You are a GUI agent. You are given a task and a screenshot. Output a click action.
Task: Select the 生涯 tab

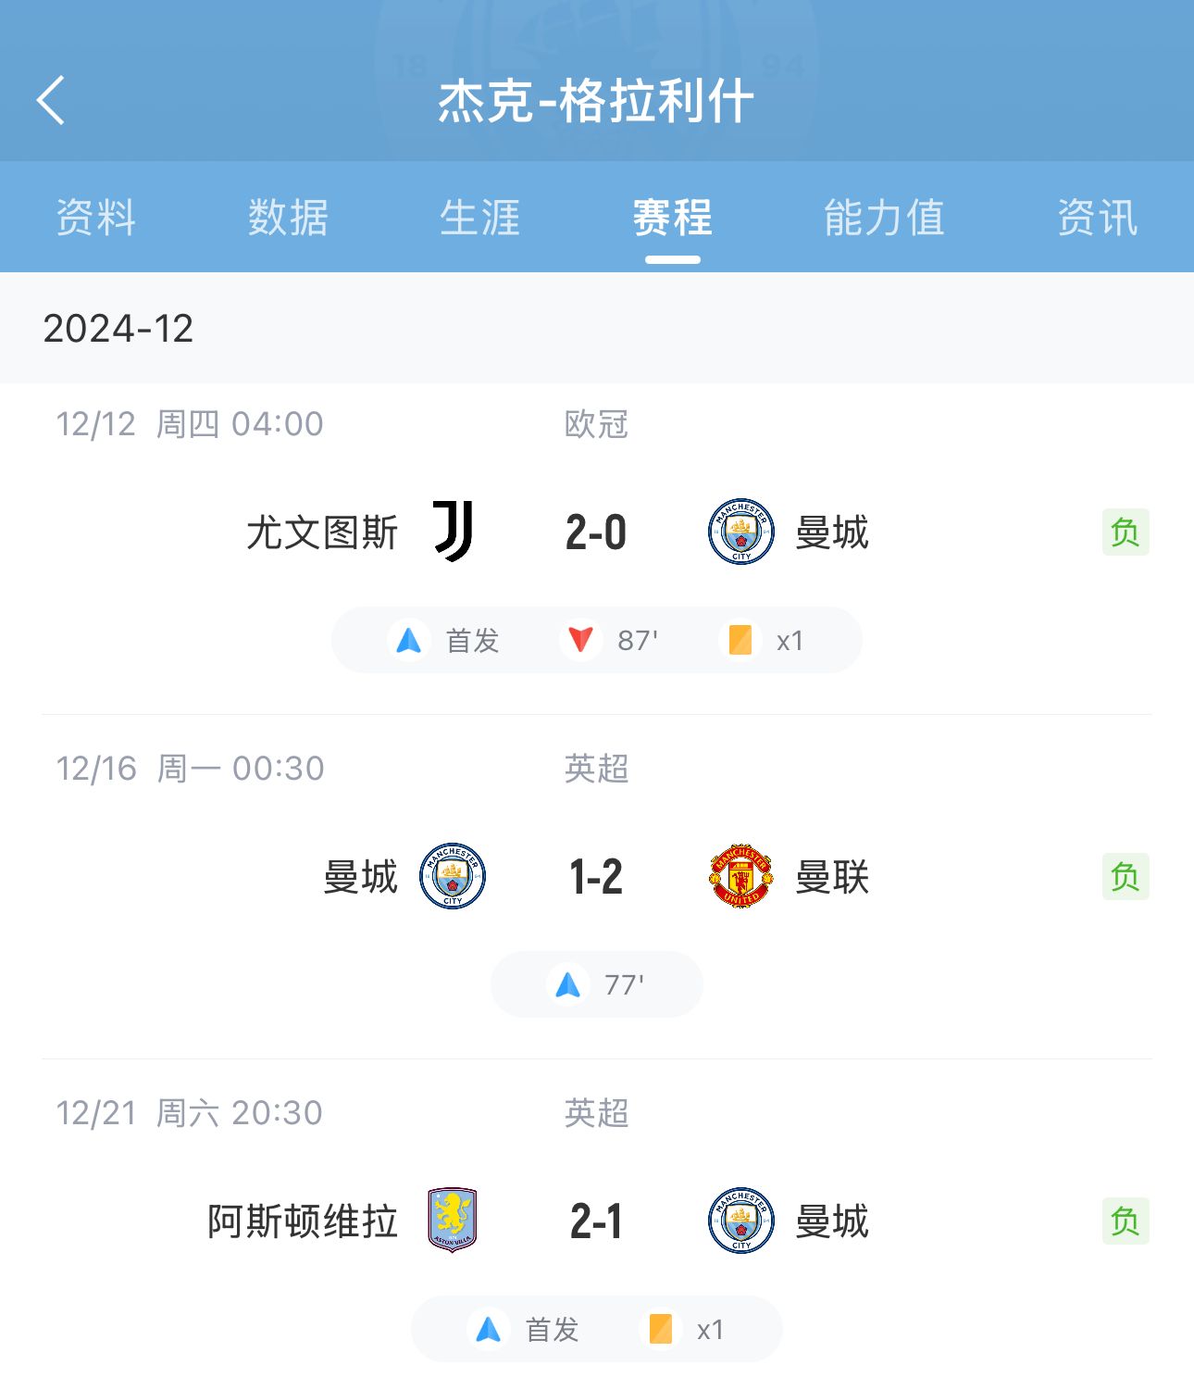point(479,219)
